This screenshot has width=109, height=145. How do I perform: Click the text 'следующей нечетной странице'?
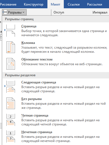coord(45,141)
